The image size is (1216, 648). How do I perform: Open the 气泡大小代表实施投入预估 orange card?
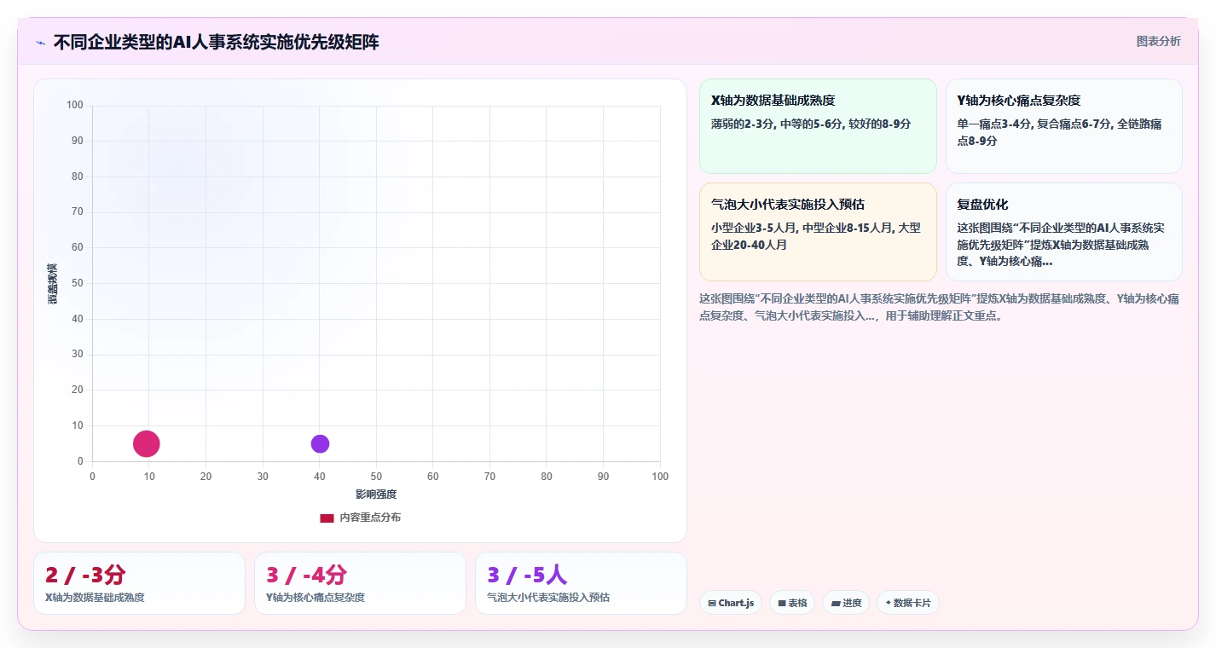[x=818, y=231]
